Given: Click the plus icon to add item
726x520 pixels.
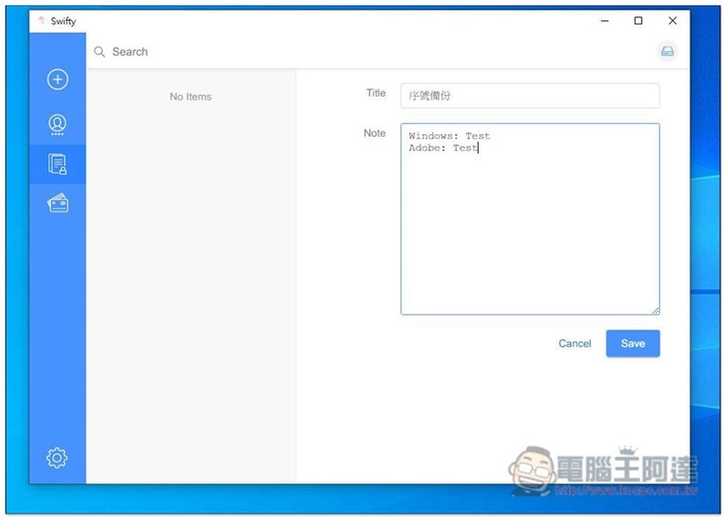Looking at the screenshot, I should tap(57, 80).
